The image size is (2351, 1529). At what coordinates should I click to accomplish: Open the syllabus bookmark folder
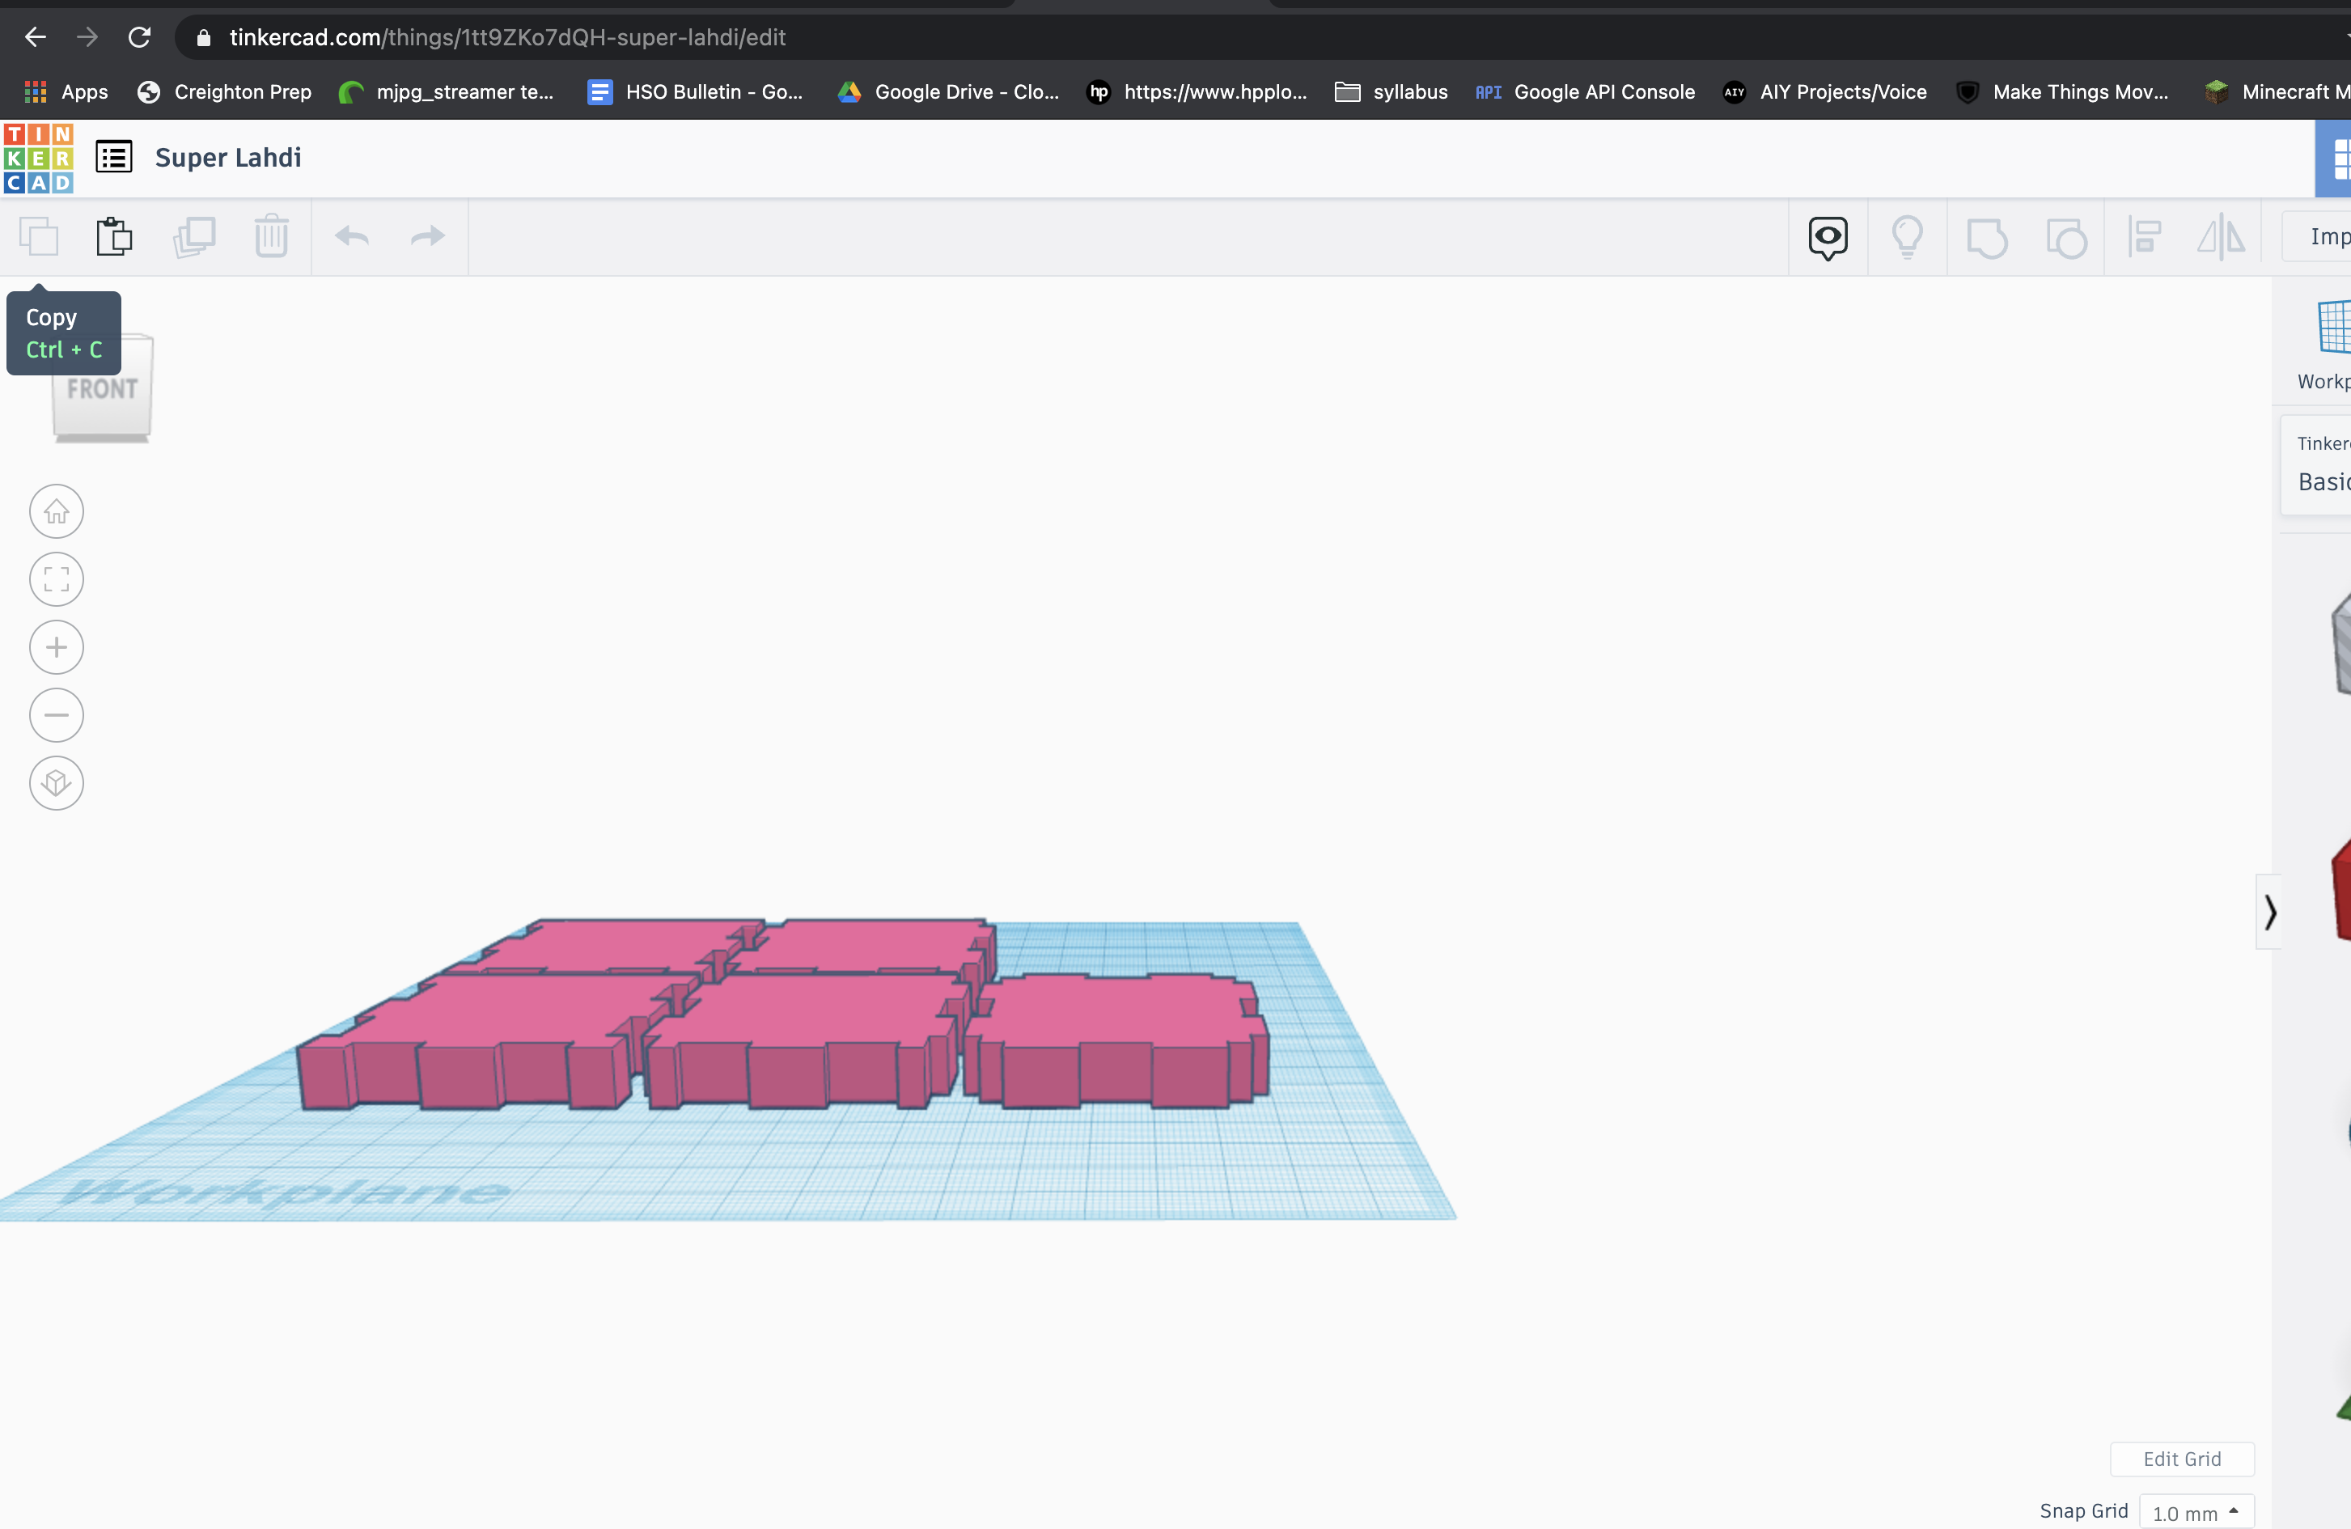[x=1391, y=92]
